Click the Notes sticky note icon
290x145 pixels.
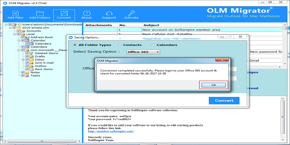tap(27, 72)
